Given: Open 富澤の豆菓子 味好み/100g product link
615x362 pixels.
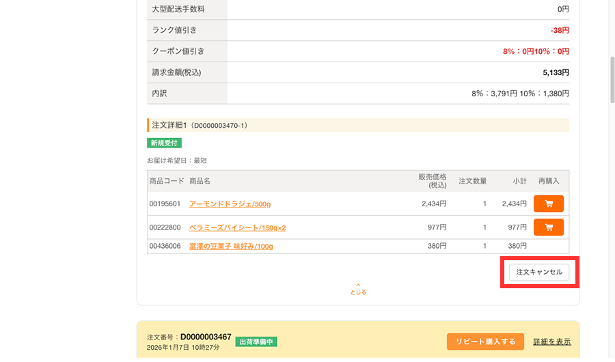Looking at the screenshot, I should coord(231,246).
